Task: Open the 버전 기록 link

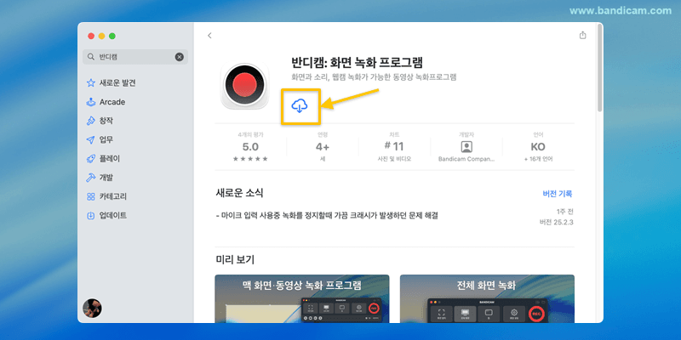Action: click(x=558, y=194)
